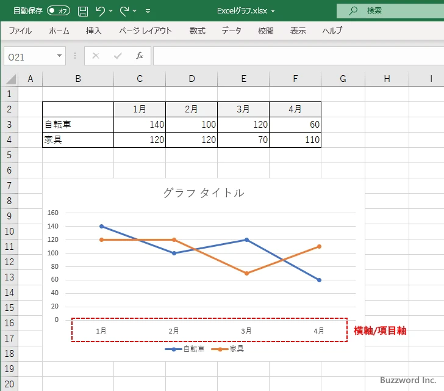Select column B header
Viewport: 444px width, 391px height.
(78, 79)
